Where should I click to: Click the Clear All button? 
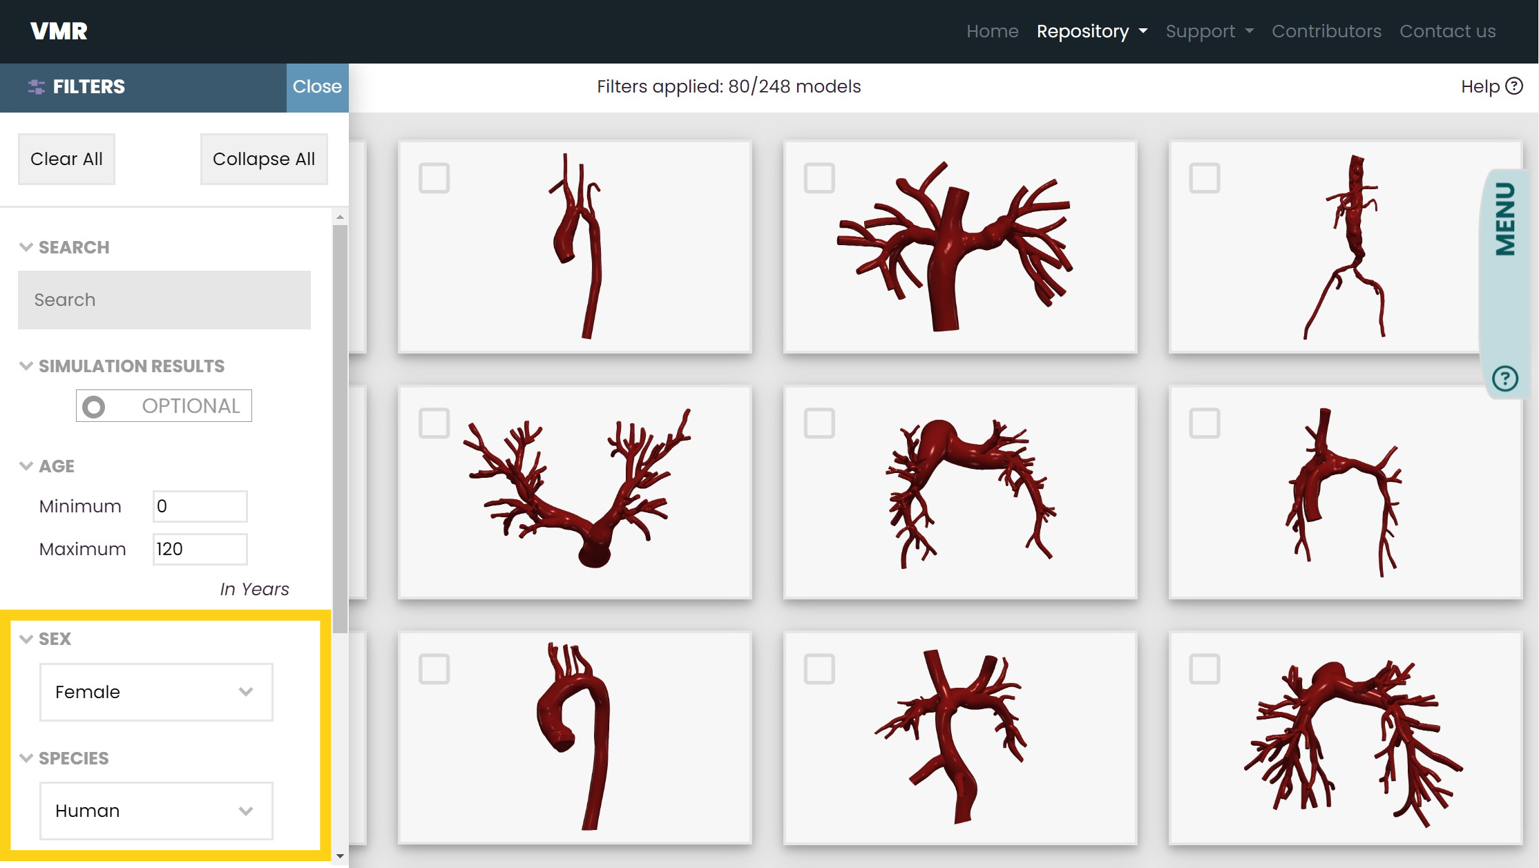(66, 159)
